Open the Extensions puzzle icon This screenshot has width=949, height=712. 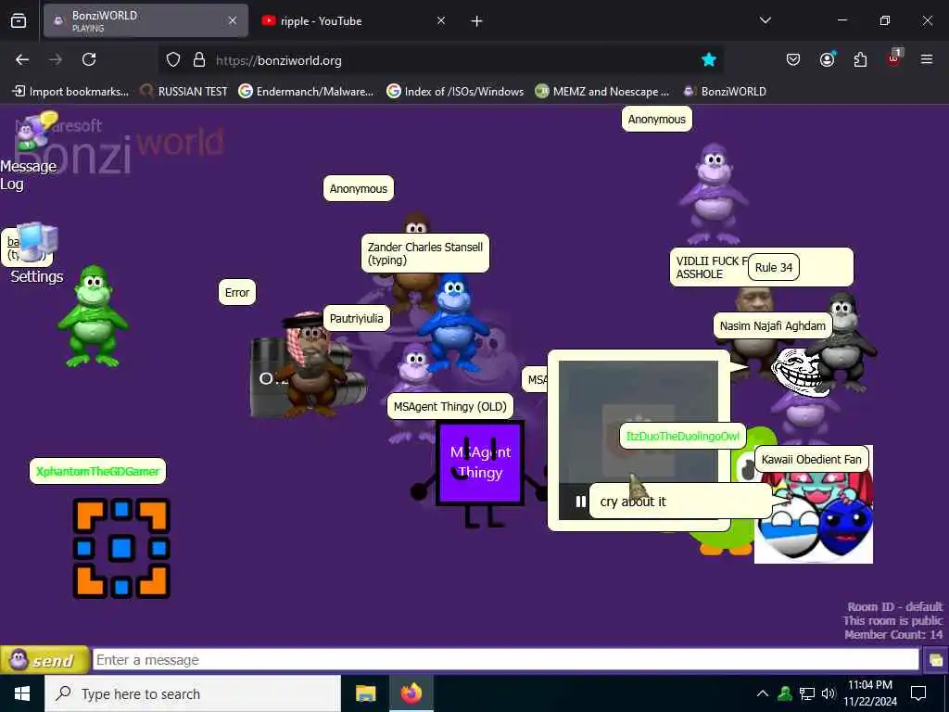(860, 60)
